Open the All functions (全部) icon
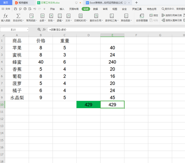 (43, 16)
